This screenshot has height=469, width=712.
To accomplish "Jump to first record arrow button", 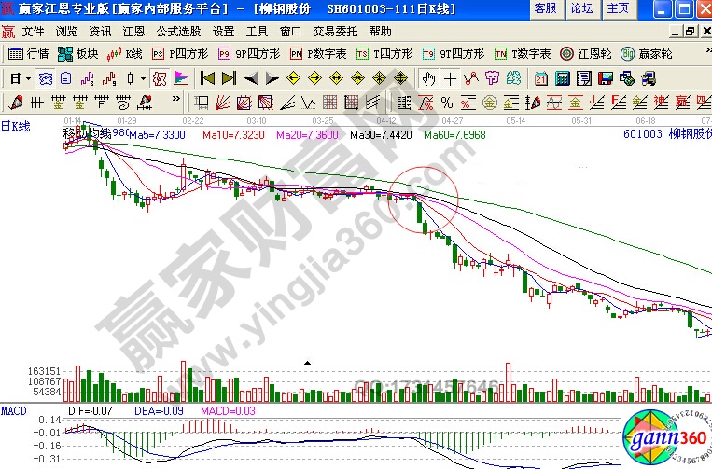I will coord(207,78).
